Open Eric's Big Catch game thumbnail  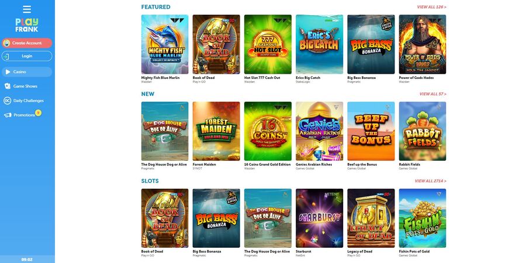tap(319, 44)
